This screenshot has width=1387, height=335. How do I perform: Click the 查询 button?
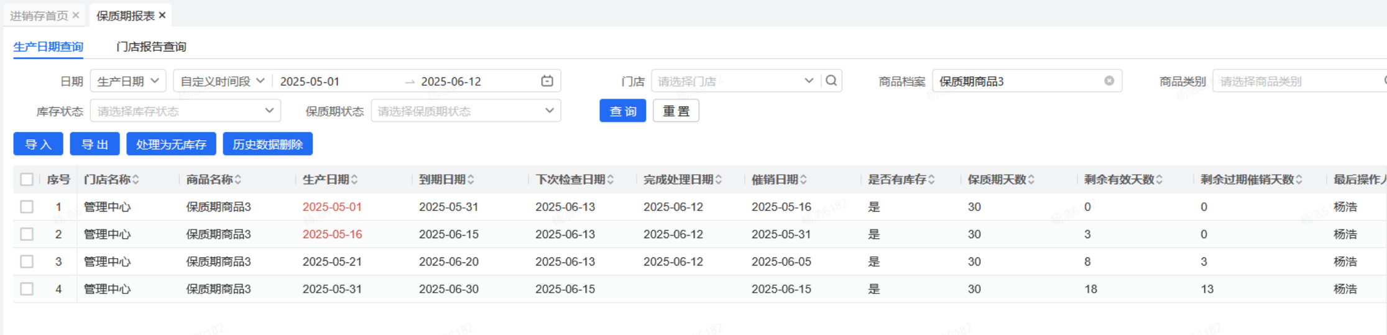click(623, 110)
